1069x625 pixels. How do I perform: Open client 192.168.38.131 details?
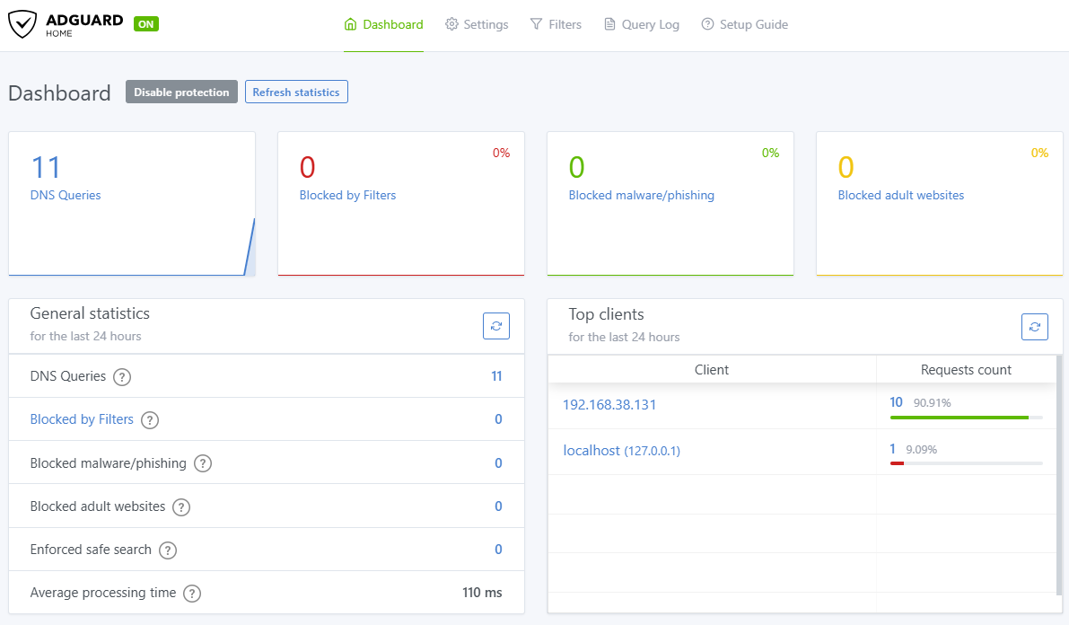[x=609, y=405]
